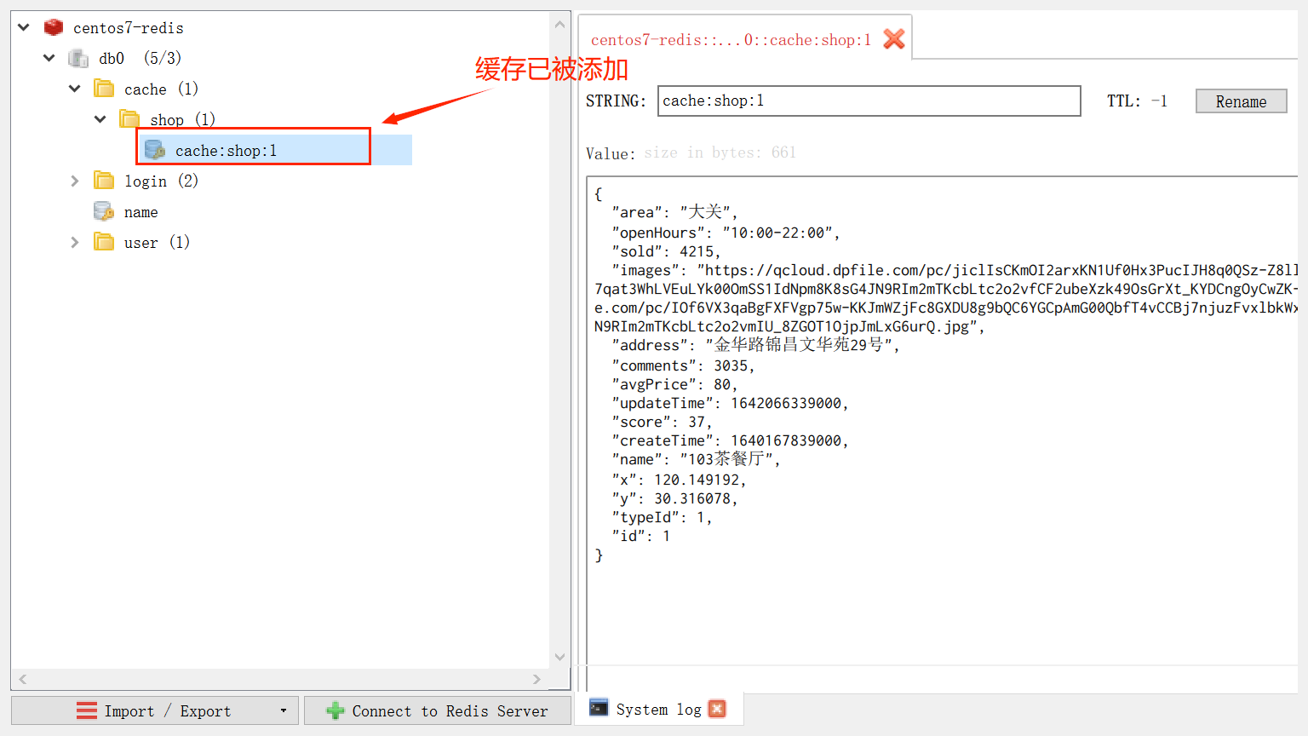This screenshot has height=736, width=1308.
Task: Click the 'size in bytes: 661' text
Action: 720,152
